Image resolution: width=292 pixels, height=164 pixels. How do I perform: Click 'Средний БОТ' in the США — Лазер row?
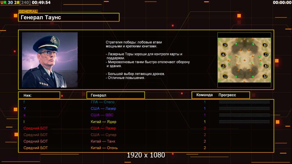pyautogui.click(x=36, y=128)
